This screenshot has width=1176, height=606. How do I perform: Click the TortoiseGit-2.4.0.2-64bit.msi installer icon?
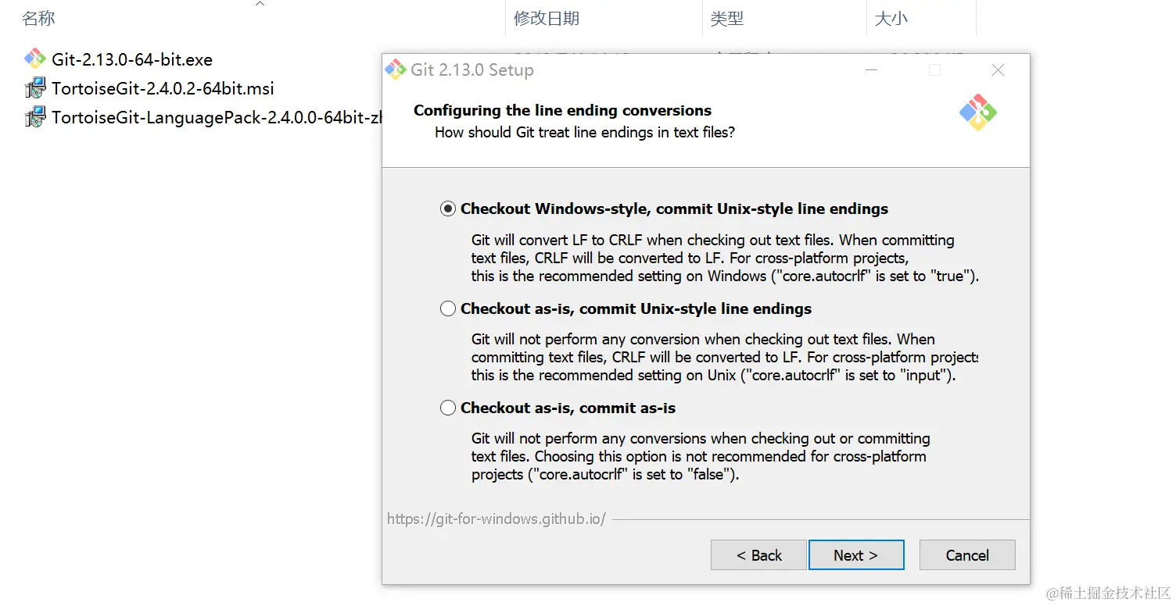point(34,88)
